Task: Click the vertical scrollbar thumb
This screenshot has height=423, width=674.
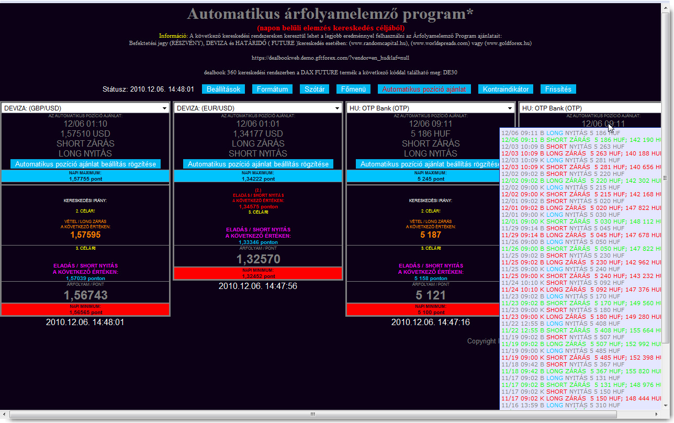Action: point(666,178)
